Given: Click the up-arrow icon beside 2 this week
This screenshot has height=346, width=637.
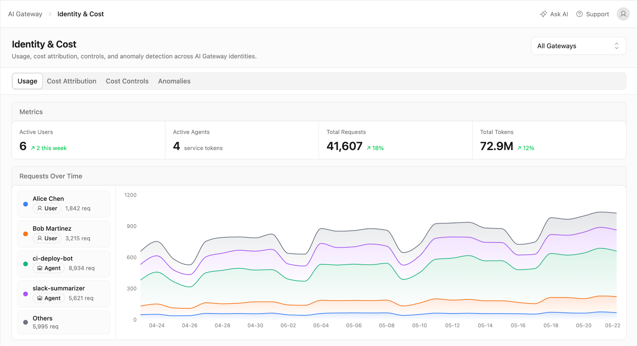Looking at the screenshot, I should [33, 148].
